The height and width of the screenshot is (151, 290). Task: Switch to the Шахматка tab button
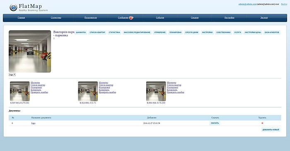pyautogui.click(x=81, y=32)
